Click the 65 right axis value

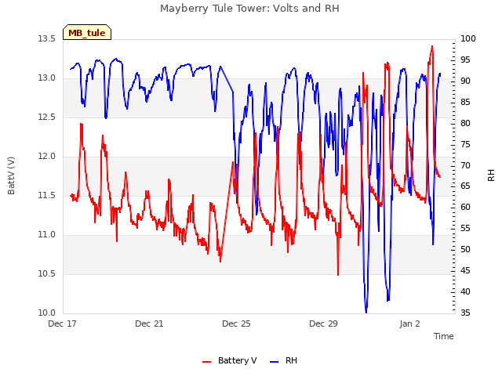(x=465, y=186)
